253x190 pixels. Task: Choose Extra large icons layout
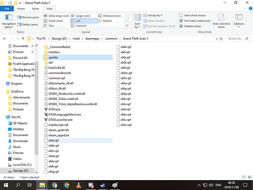coord(57,16)
